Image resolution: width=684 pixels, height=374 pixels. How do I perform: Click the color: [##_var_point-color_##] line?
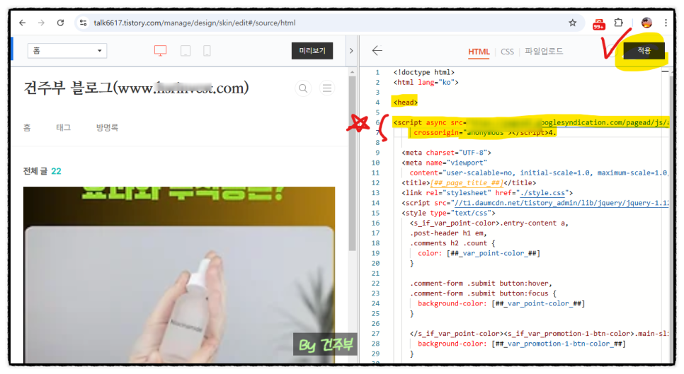point(479,253)
